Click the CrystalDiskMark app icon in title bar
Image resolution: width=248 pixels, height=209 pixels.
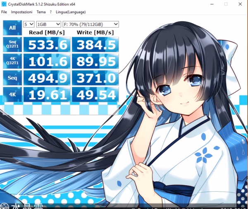click(x=4, y=4)
